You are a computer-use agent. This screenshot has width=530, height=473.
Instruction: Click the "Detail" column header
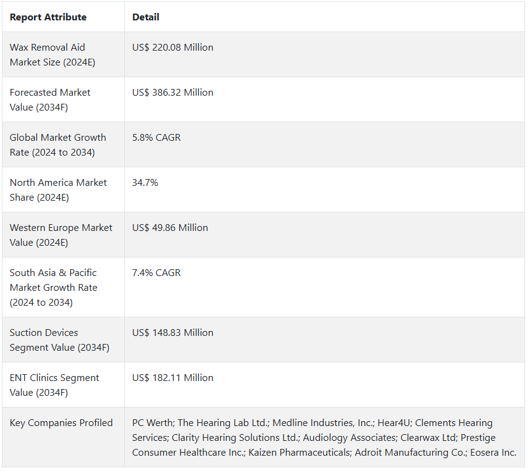click(146, 17)
